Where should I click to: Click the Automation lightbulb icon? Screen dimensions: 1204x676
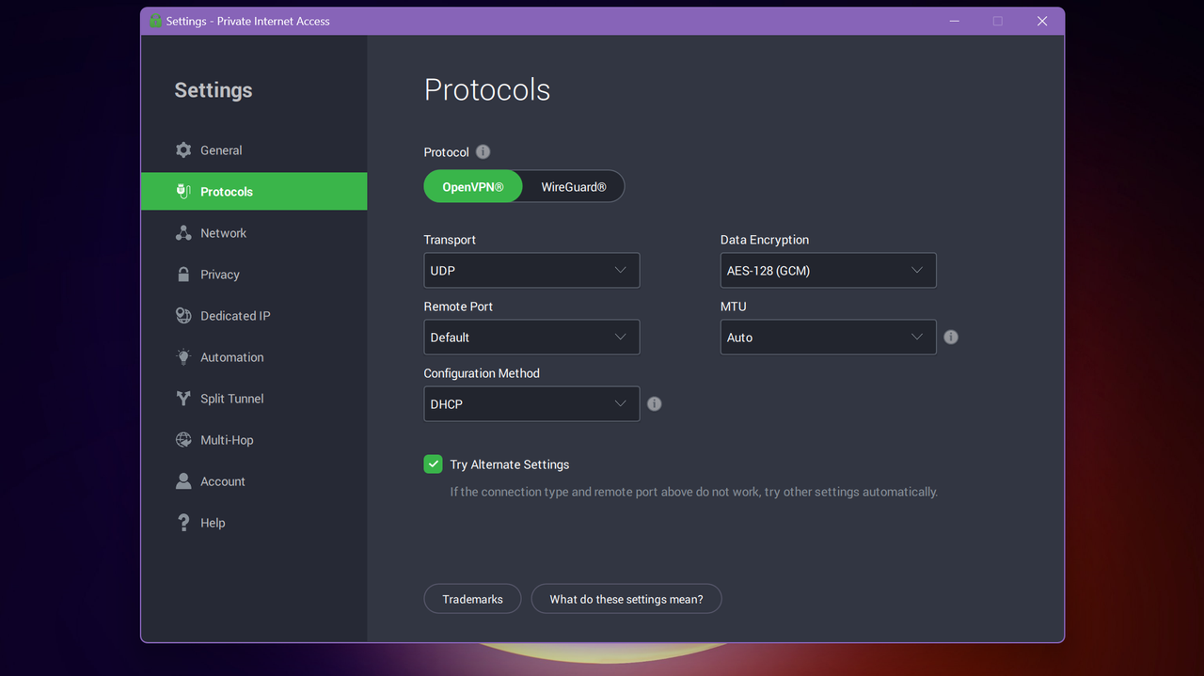tap(183, 357)
